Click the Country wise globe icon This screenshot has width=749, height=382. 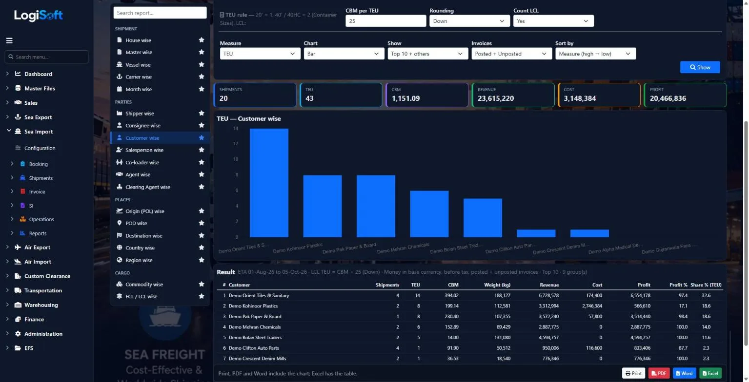pos(120,248)
